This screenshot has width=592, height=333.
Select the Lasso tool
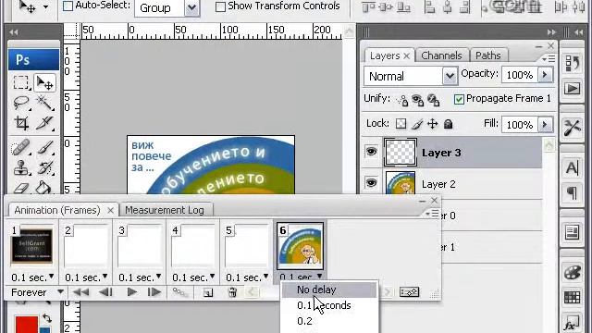[20, 103]
